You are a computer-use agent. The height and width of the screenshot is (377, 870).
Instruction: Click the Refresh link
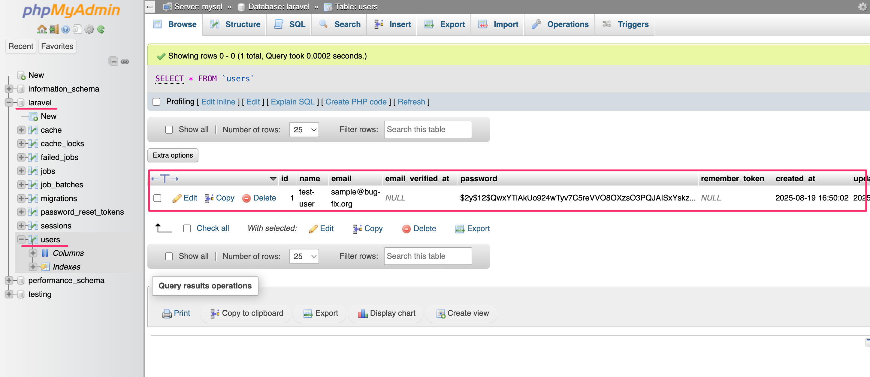(x=411, y=102)
